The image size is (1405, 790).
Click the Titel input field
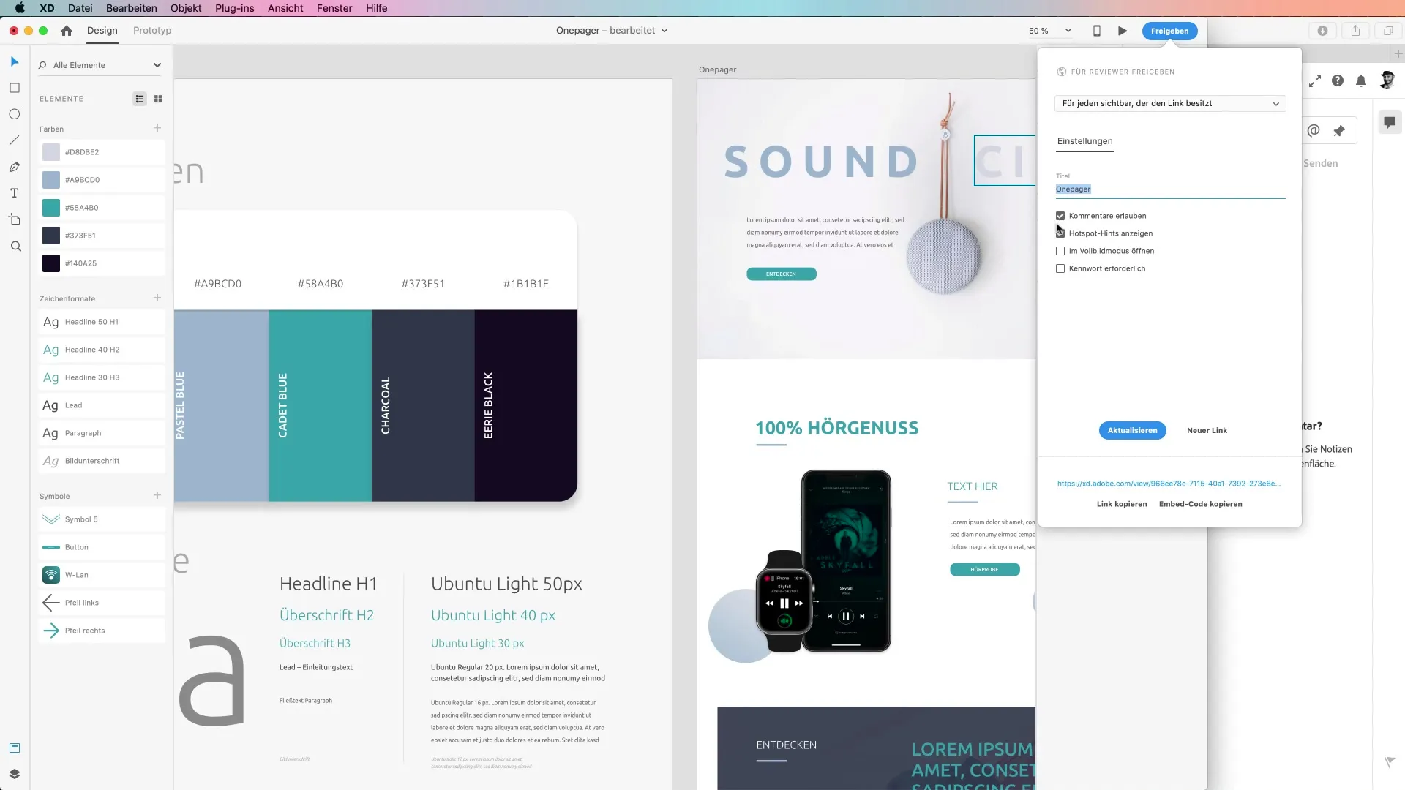(x=1170, y=189)
